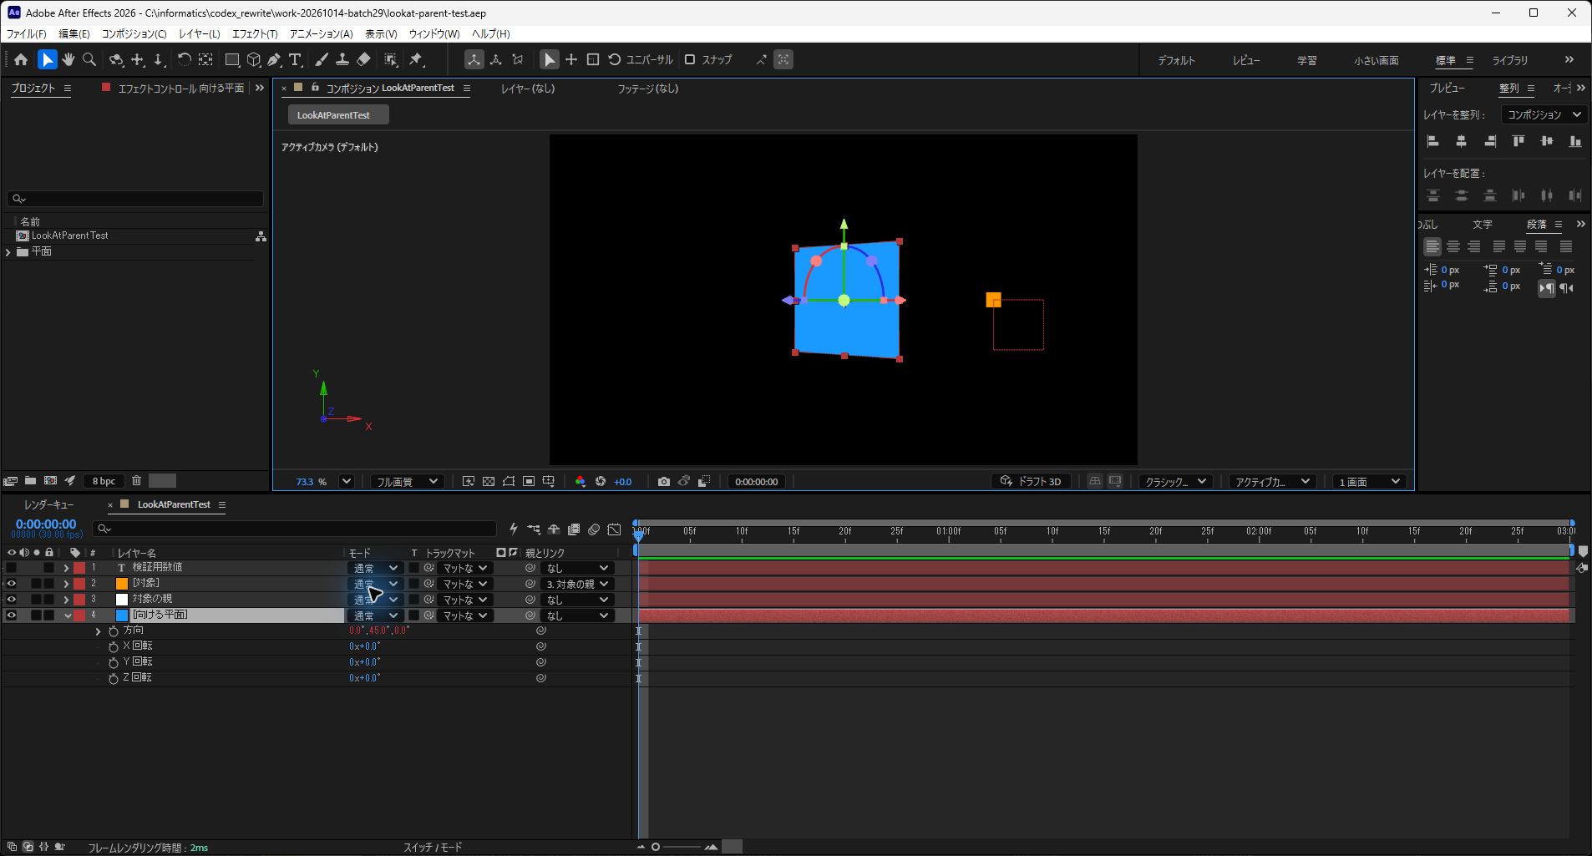Switch to the レンダーキュー tab
Screen dimensions: 1592x856
48,504
